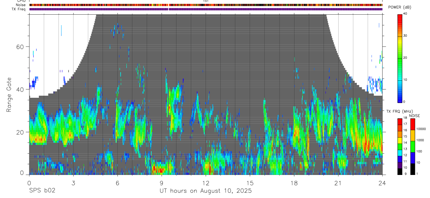Click the 21 tick on the UT hours axis

(x=338, y=183)
